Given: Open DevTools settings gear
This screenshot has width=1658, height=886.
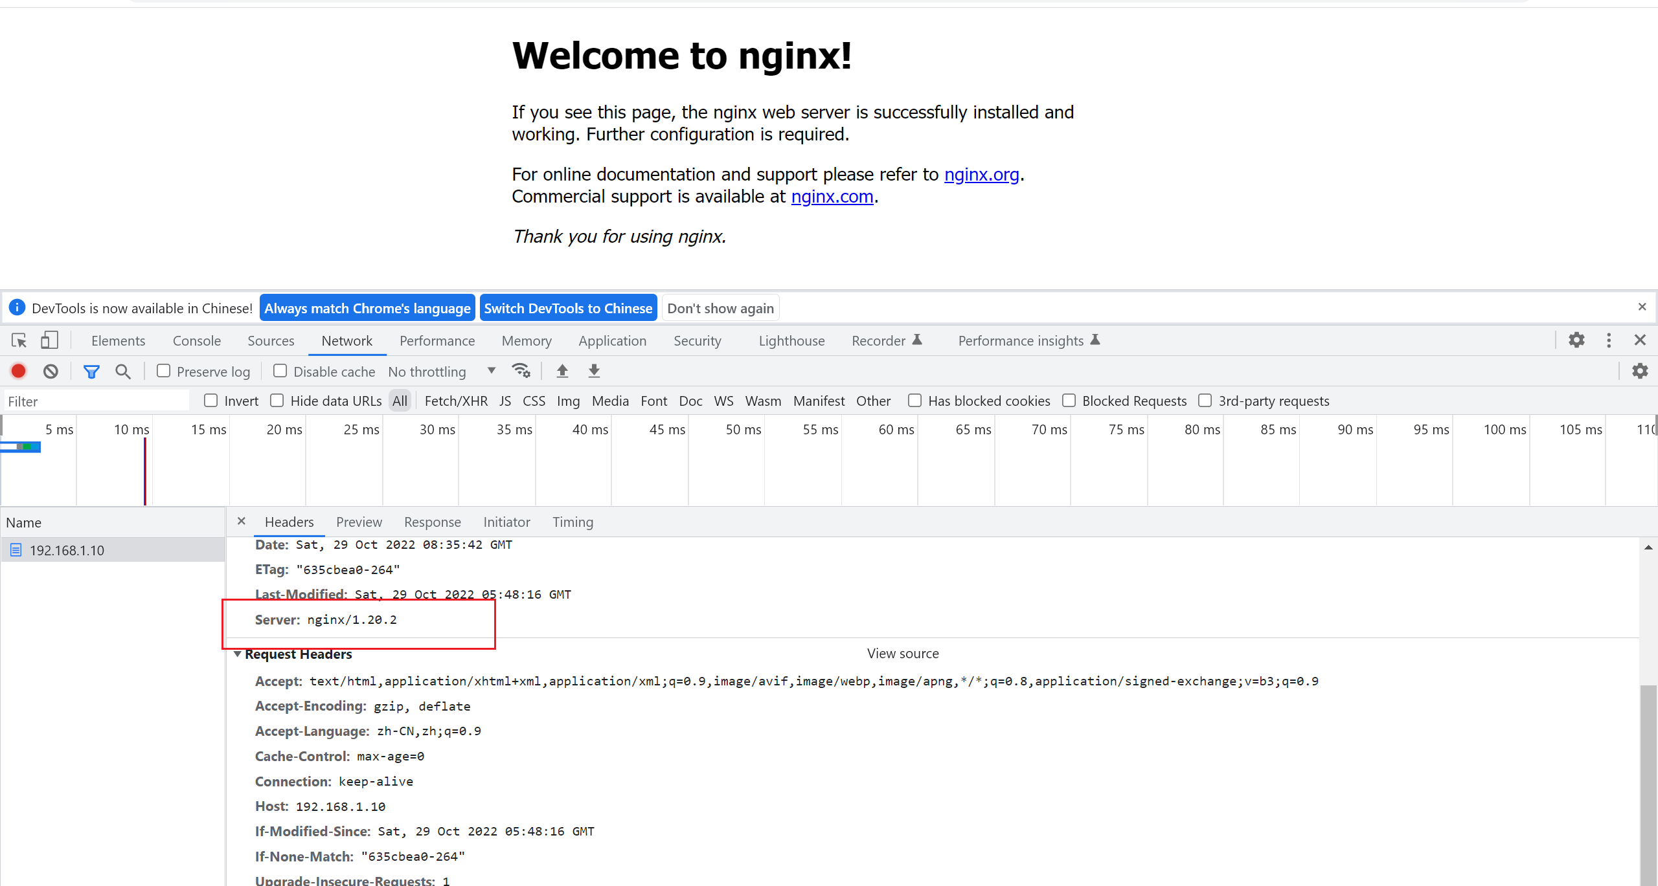Looking at the screenshot, I should coord(1576,340).
